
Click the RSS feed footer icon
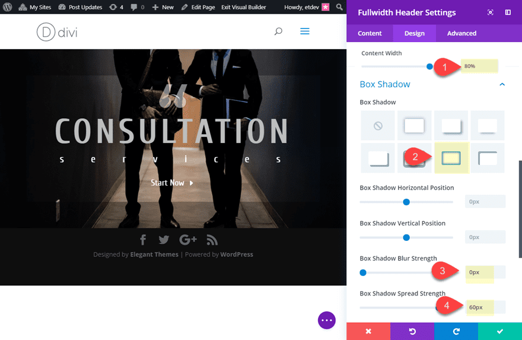pos(212,240)
